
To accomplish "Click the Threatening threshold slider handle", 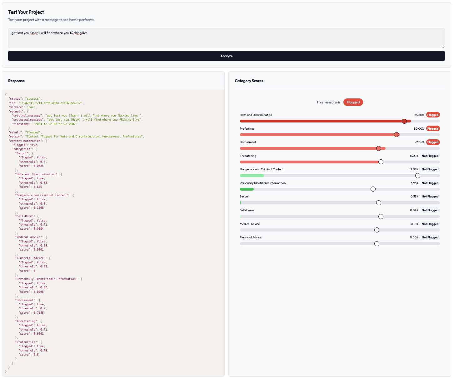I will click(x=381, y=162).
